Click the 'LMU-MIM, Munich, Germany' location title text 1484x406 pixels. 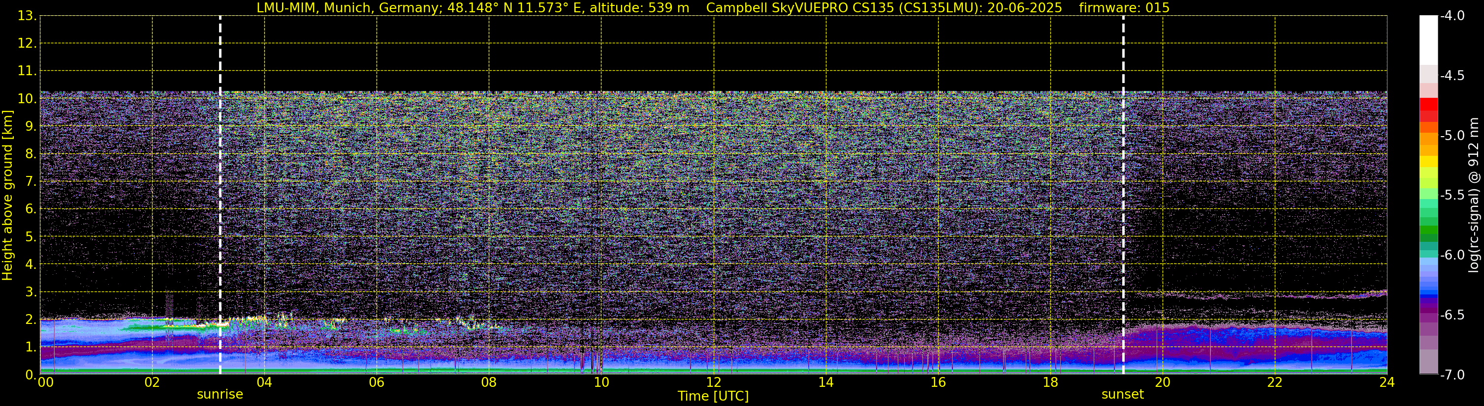(x=349, y=7)
